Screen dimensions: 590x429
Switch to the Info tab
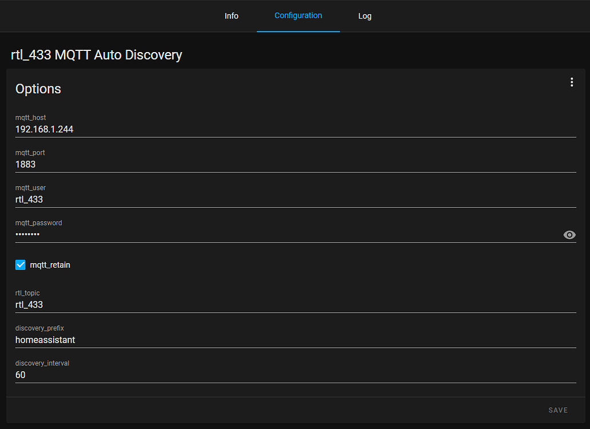[x=232, y=16]
